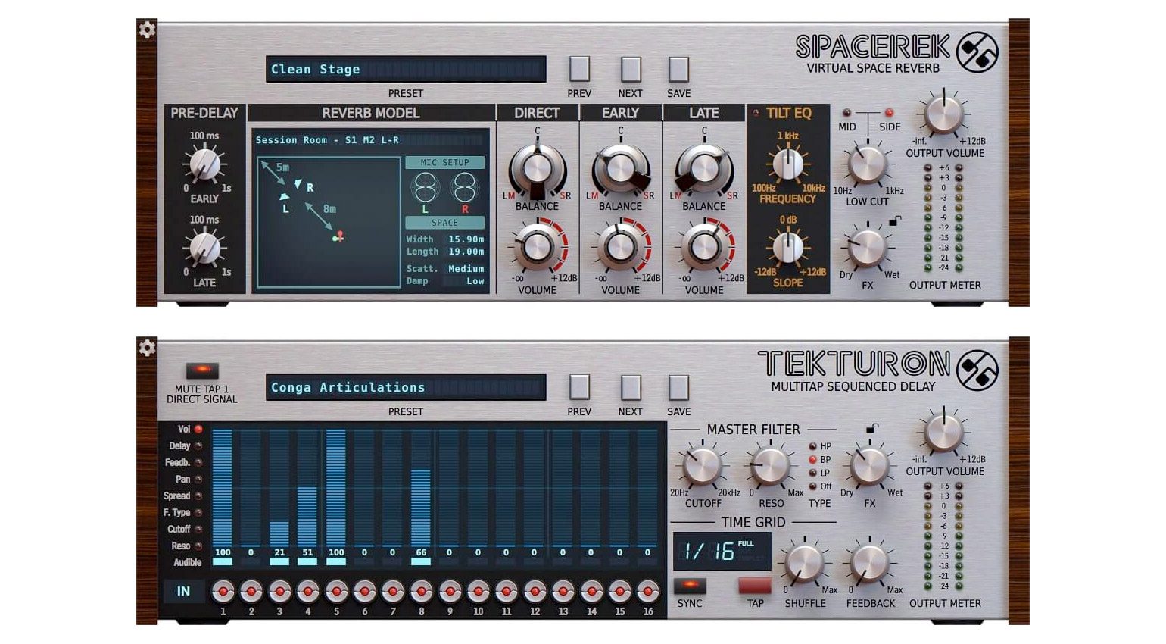The height and width of the screenshot is (644, 1166).
Task: Click the Late pre-delay knob
Action: [204, 249]
